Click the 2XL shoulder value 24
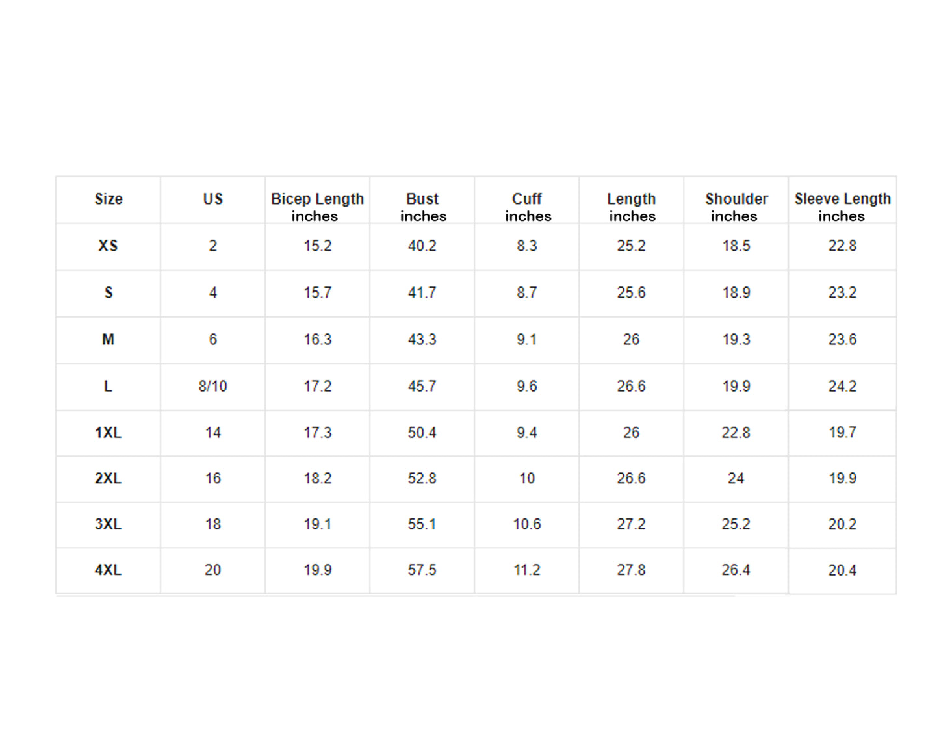939x751 pixels. tap(736, 479)
